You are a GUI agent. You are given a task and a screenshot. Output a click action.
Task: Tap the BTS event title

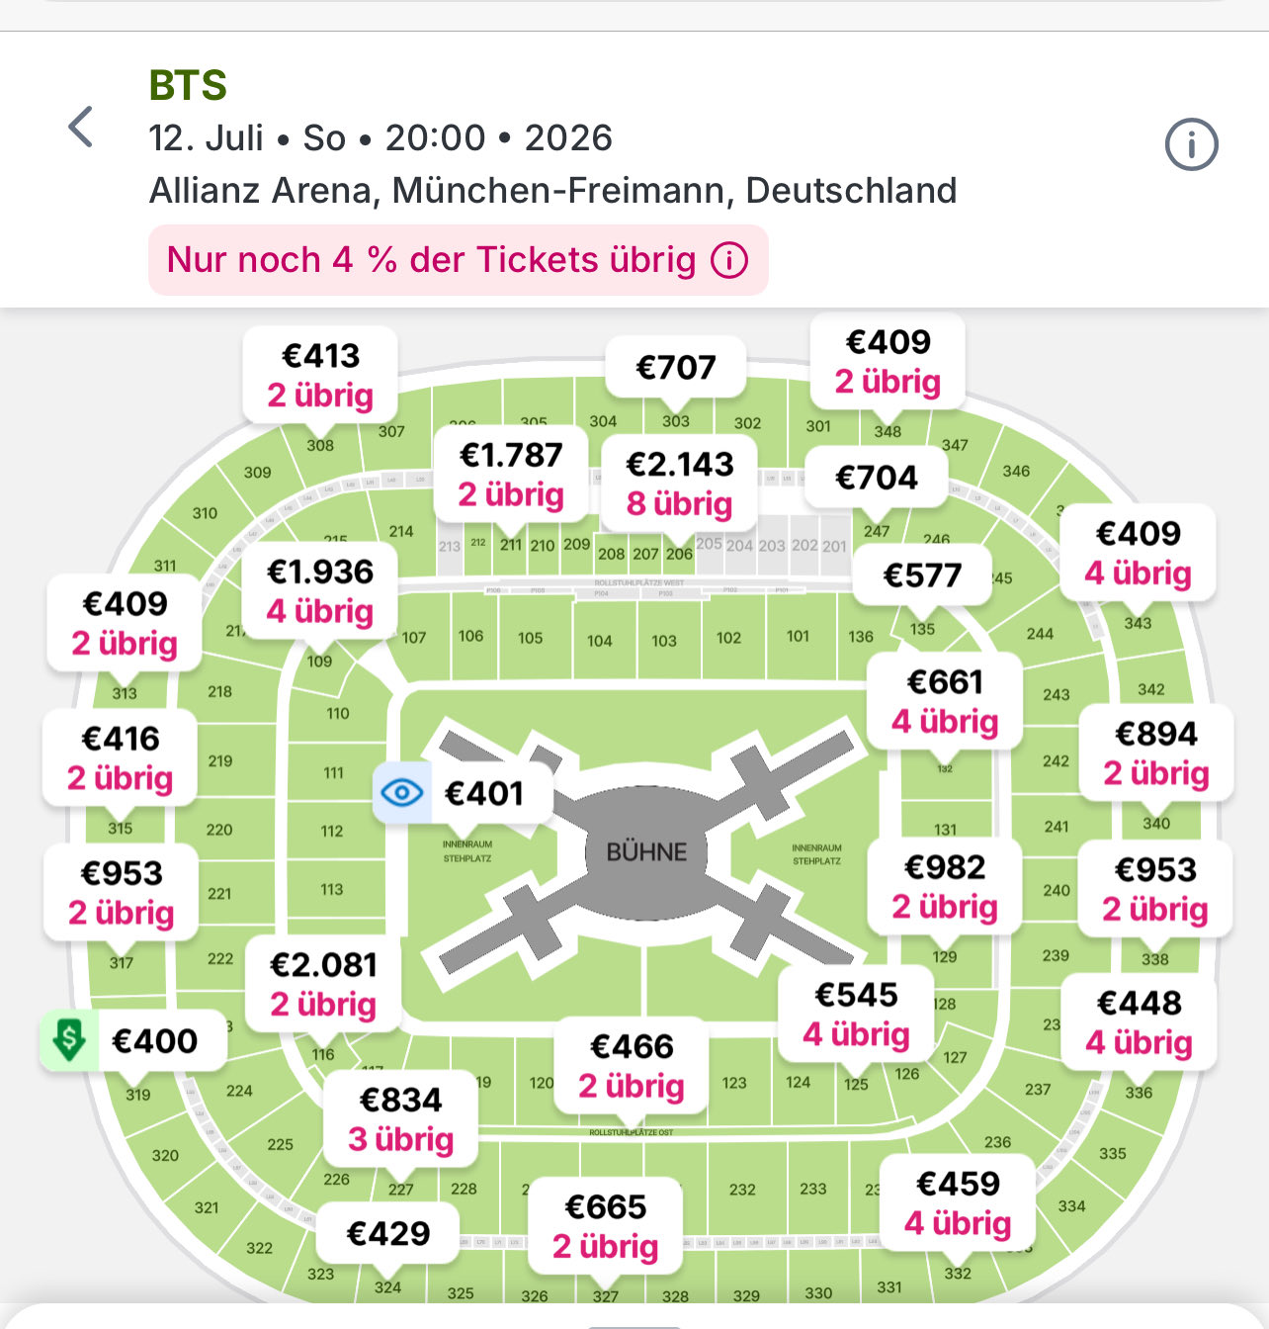tap(188, 86)
